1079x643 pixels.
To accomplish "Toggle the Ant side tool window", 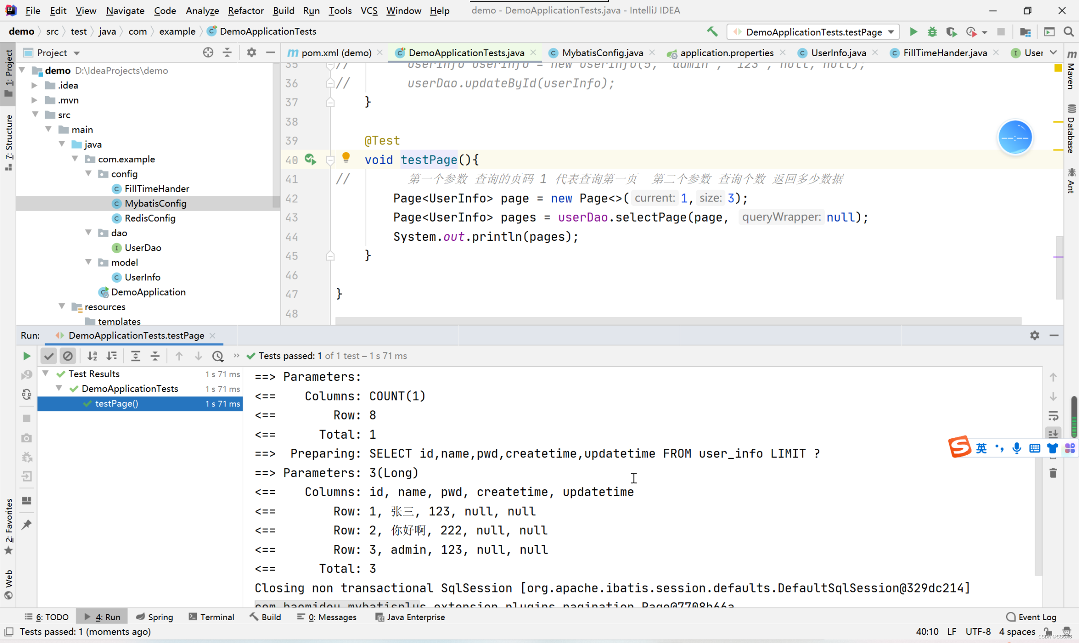I will point(1071,181).
